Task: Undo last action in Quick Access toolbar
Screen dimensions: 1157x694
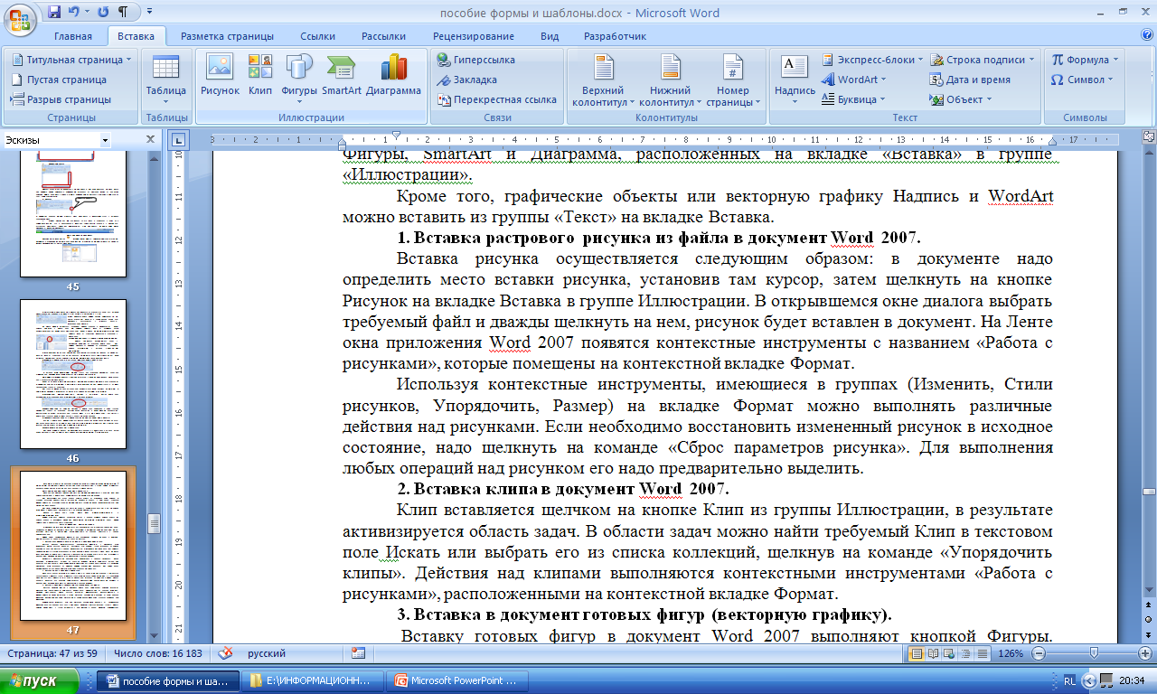Action: (74, 13)
